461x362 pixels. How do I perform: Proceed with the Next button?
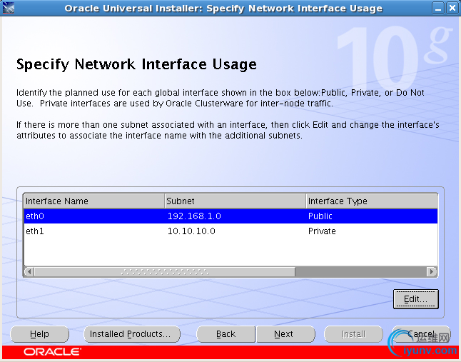pyautogui.click(x=284, y=334)
